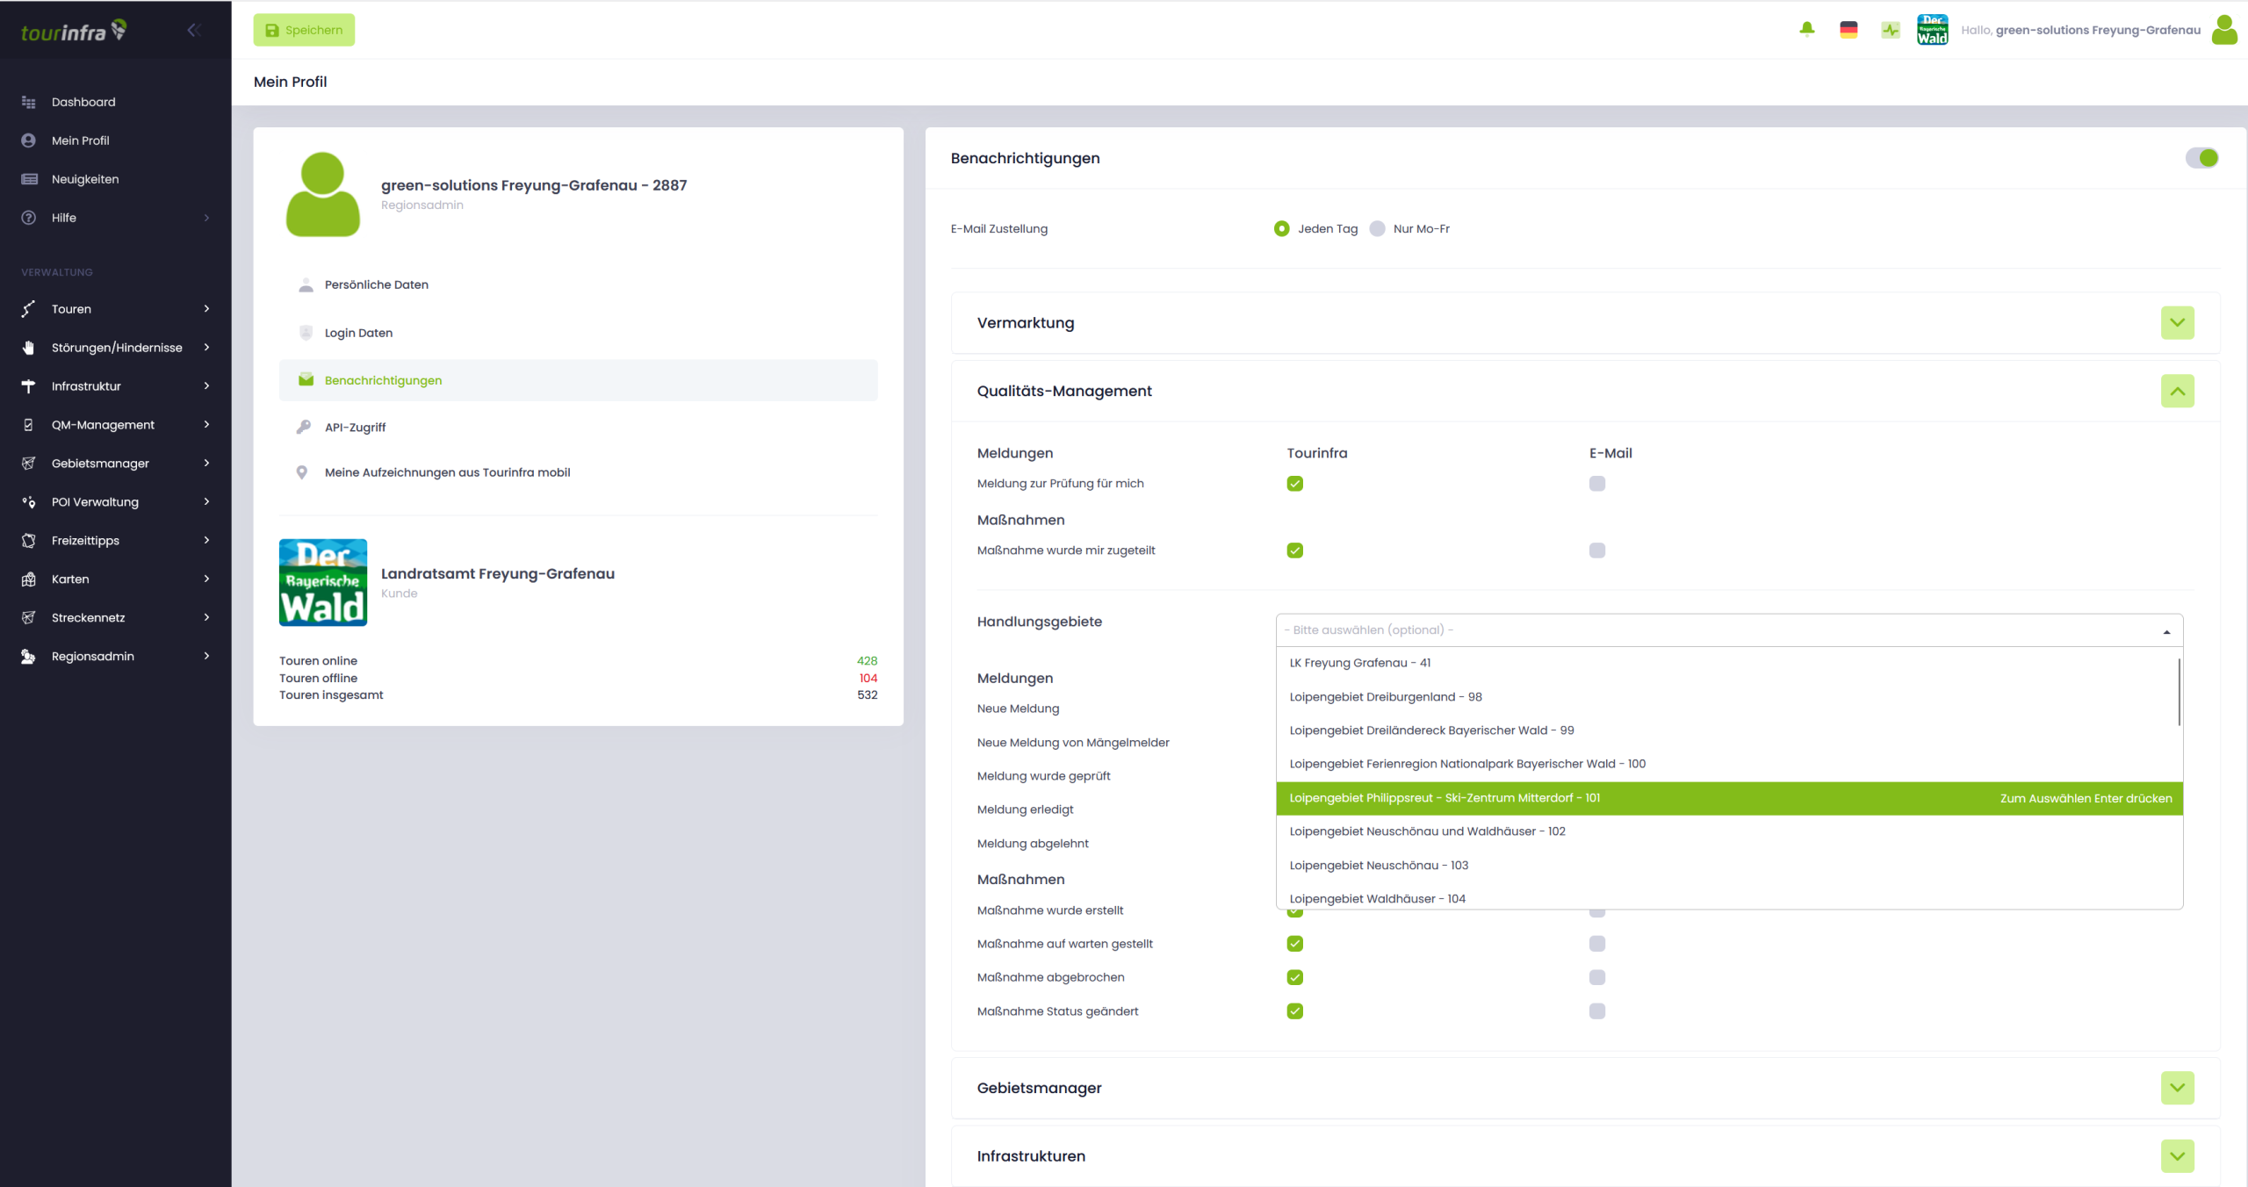Uncheck Tourinfra for 'Maßnahme abgebrochen'
The width and height of the screenshot is (2248, 1187).
[1294, 977]
